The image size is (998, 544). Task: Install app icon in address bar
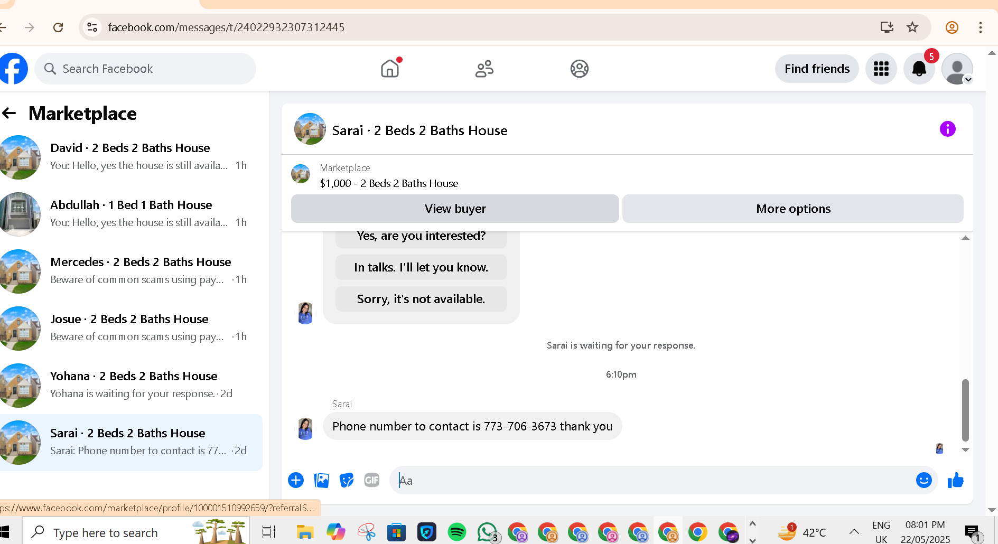point(887,27)
